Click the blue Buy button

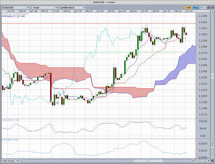(195, 8)
